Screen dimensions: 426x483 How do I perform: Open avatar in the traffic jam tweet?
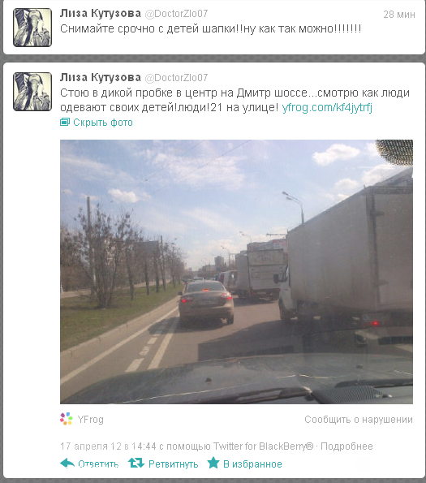pyautogui.click(x=32, y=92)
